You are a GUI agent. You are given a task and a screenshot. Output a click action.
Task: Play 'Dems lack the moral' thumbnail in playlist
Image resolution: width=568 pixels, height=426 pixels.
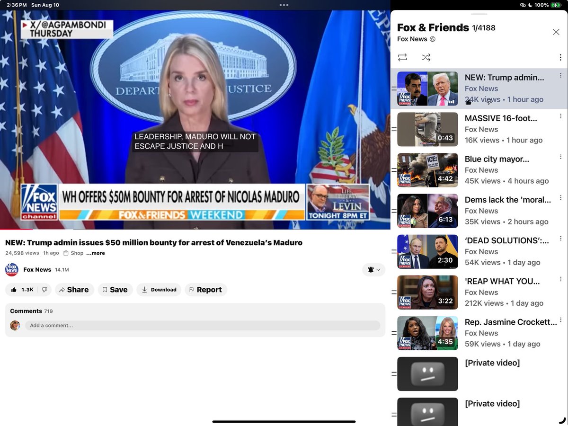pos(427,211)
